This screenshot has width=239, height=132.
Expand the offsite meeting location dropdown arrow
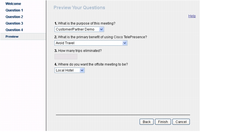[82, 70]
